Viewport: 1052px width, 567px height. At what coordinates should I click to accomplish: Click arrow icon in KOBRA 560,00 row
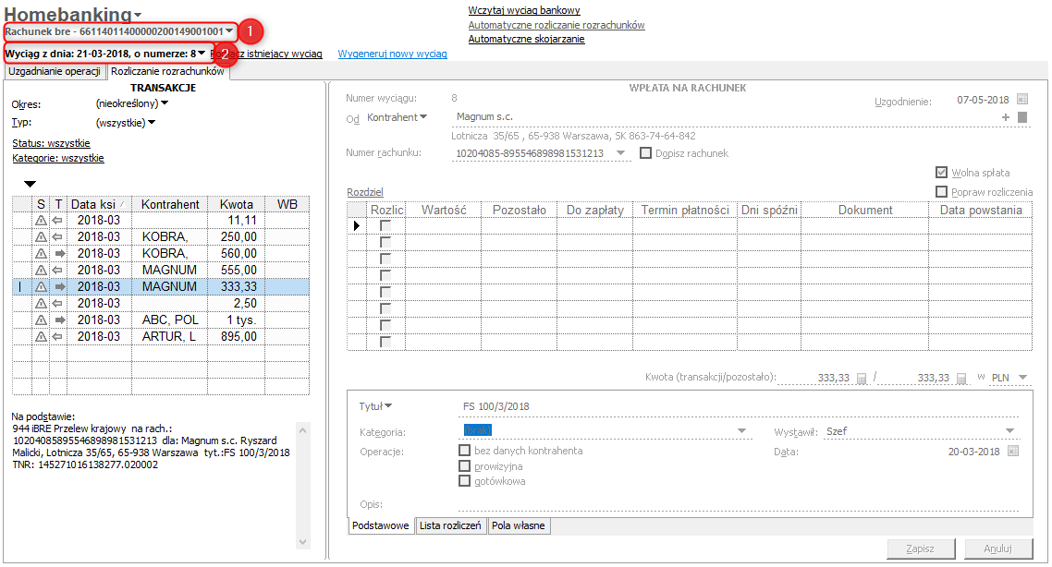point(60,253)
